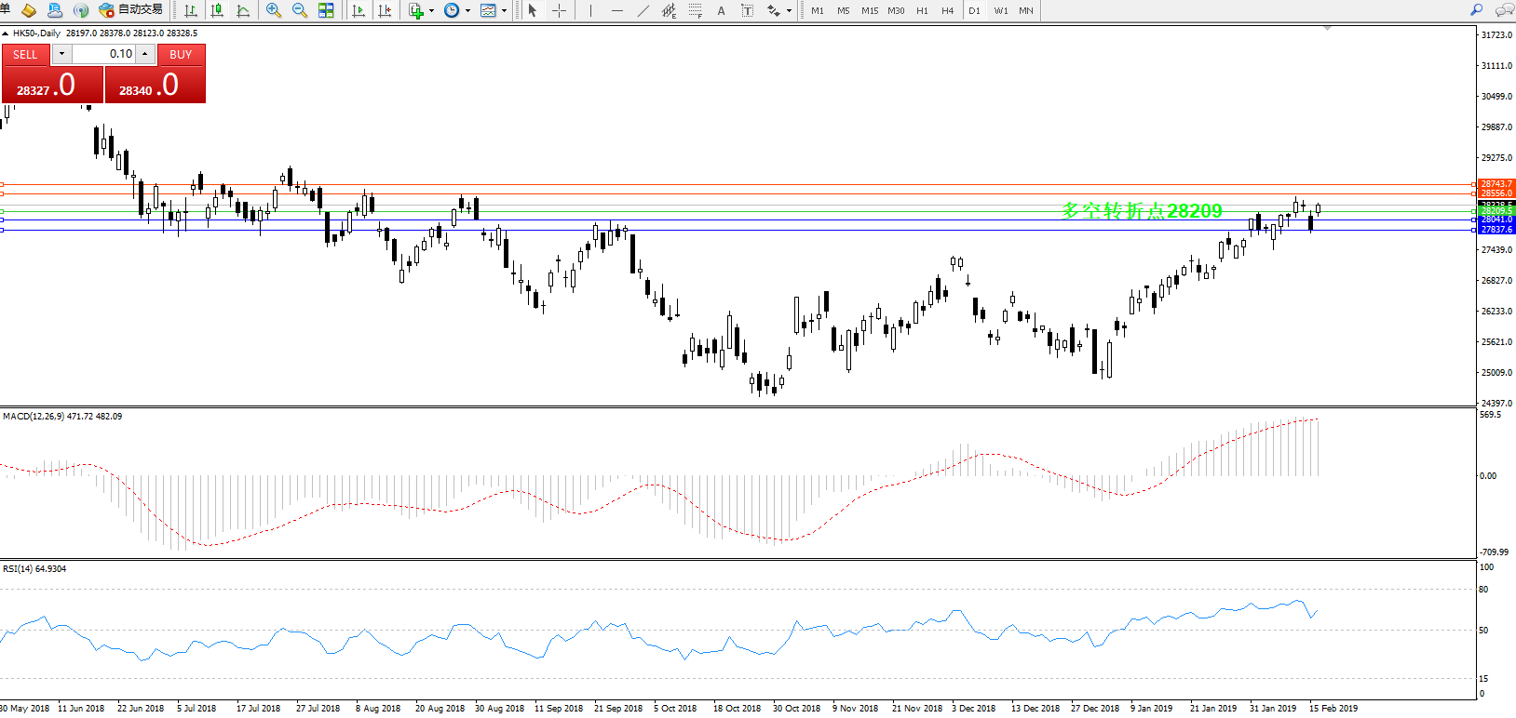Click the lot size 0.10 input field
This screenshot has width=1516, height=718.
click(104, 54)
